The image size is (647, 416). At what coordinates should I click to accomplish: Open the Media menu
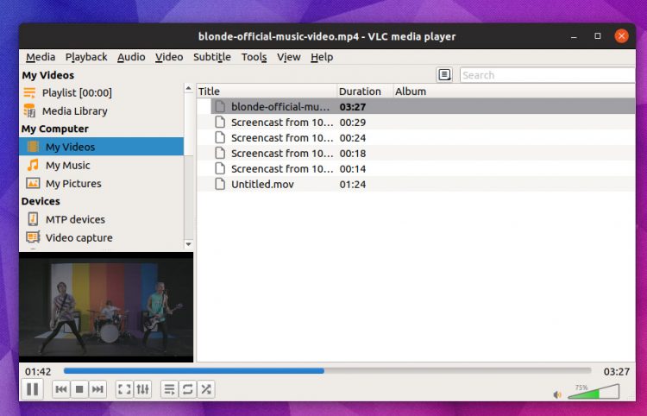(x=41, y=57)
